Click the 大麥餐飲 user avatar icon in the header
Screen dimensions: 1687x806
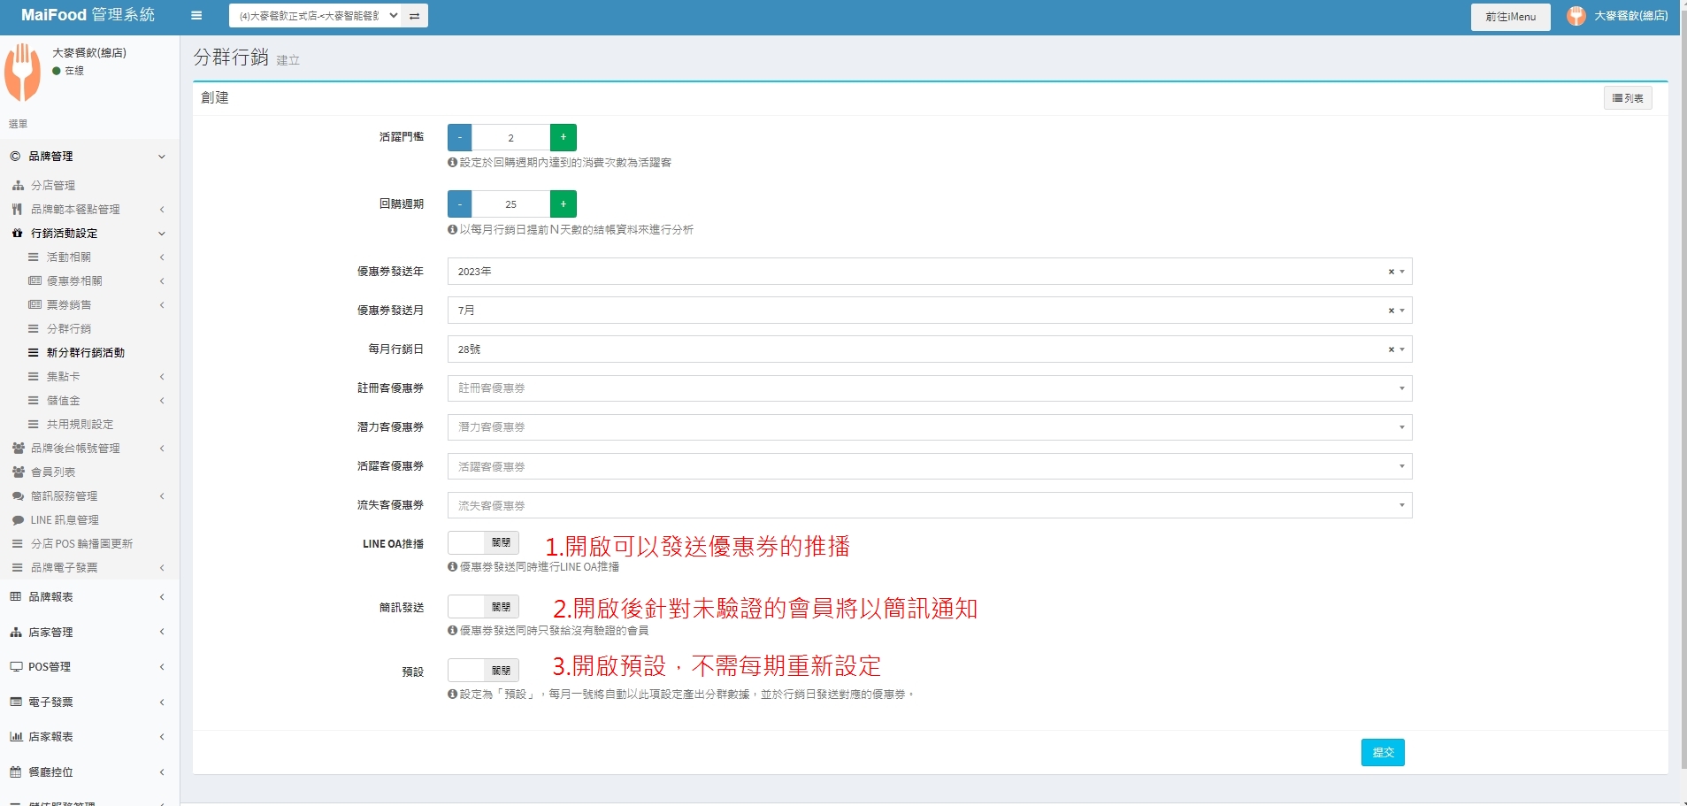tap(1576, 16)
